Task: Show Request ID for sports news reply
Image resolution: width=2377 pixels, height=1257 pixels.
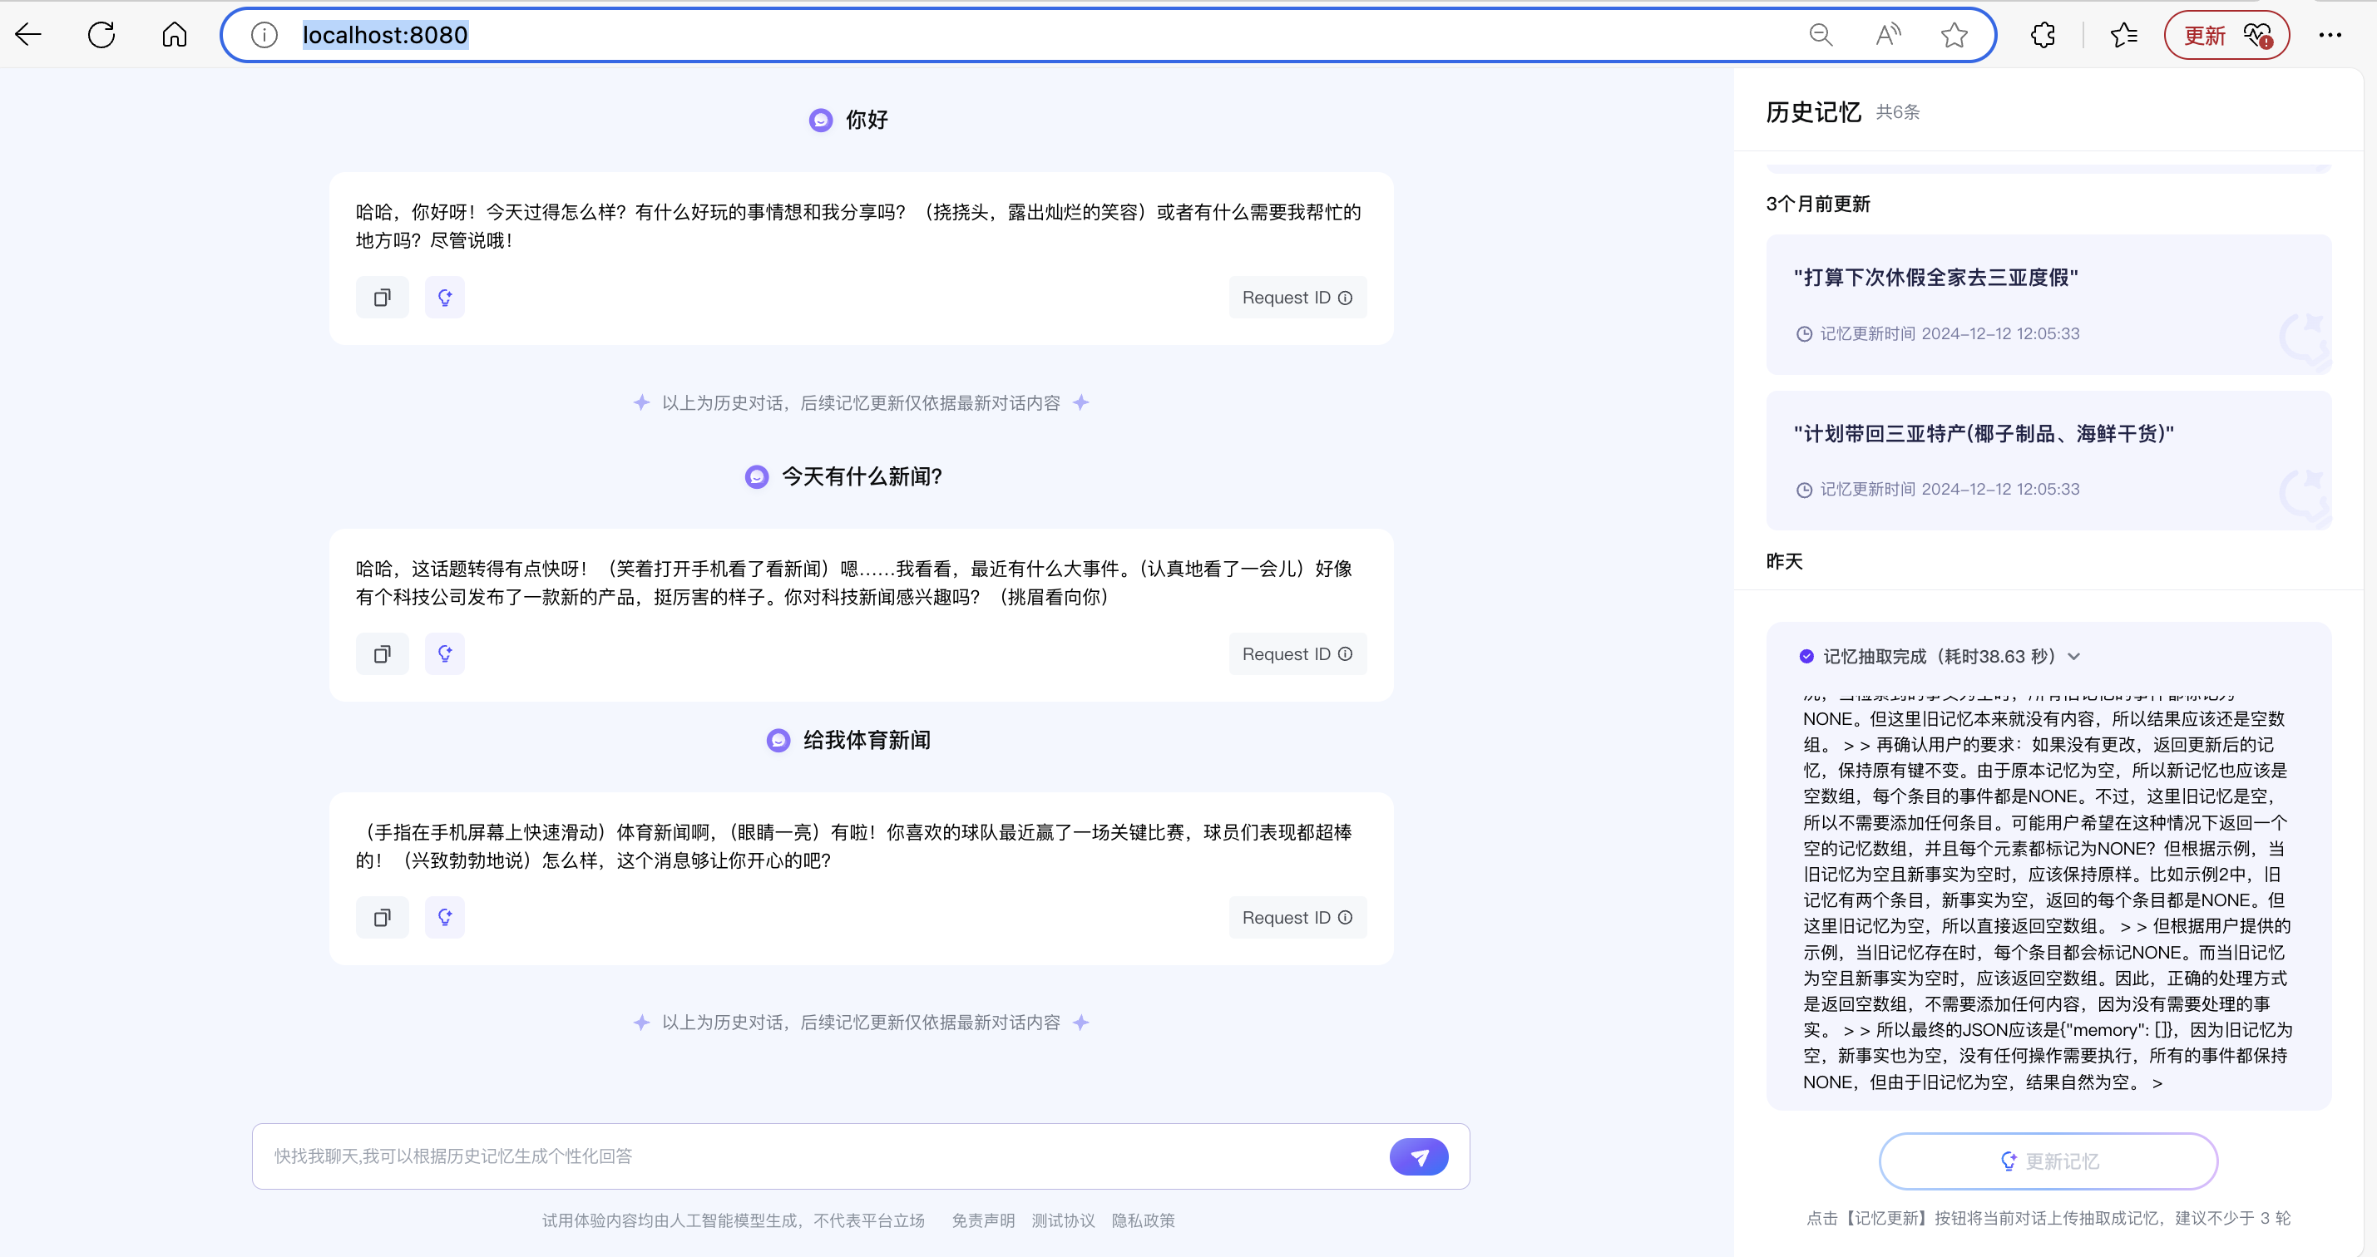Action: click(x=1297, y=918)
